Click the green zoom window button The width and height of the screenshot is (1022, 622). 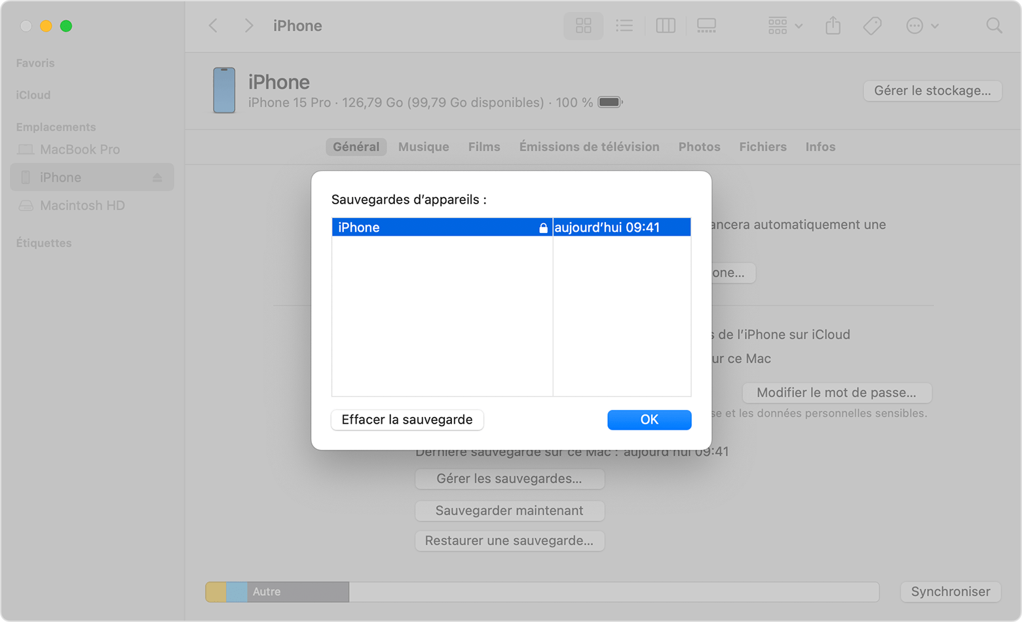(66, 26)
